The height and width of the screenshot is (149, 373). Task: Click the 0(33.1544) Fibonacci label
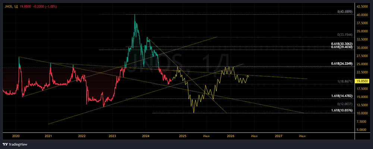(x=345, y=35)
